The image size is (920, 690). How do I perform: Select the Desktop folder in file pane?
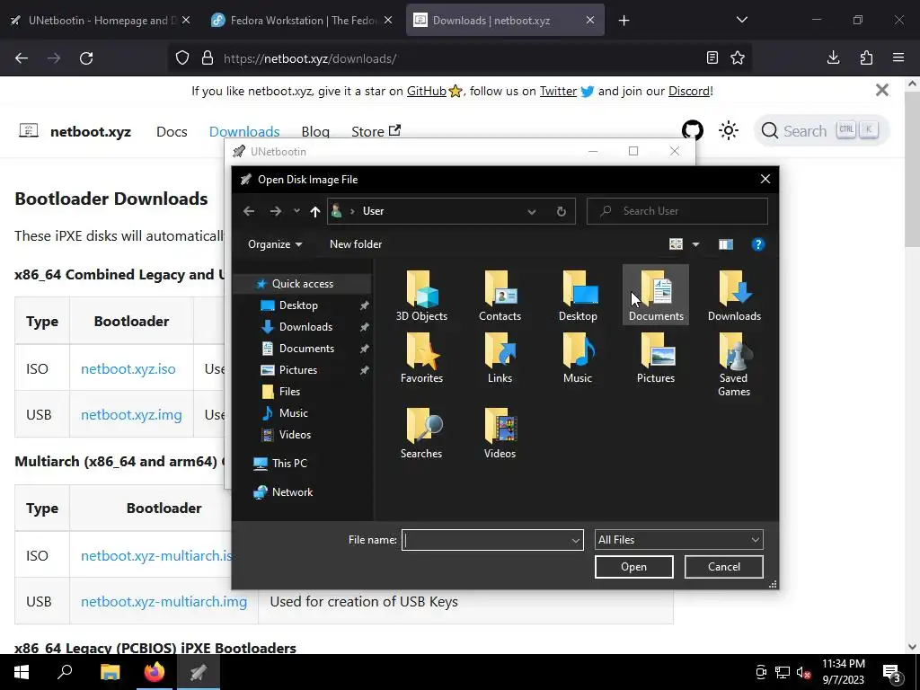tap(578, 296)
